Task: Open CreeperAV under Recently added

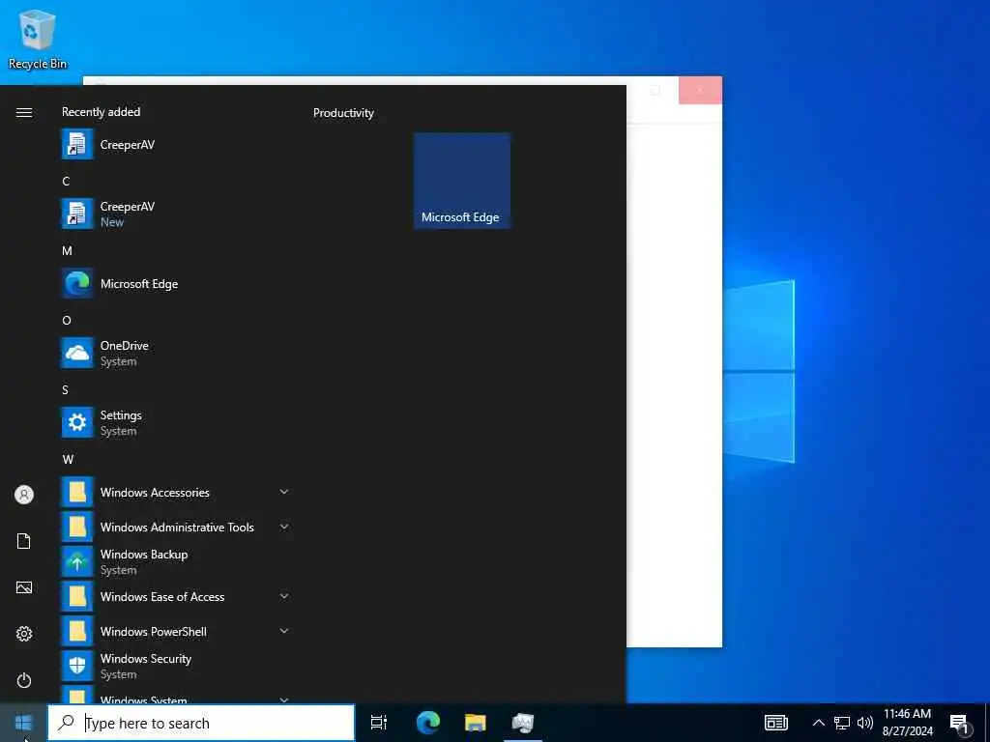Action: point(176,145)
